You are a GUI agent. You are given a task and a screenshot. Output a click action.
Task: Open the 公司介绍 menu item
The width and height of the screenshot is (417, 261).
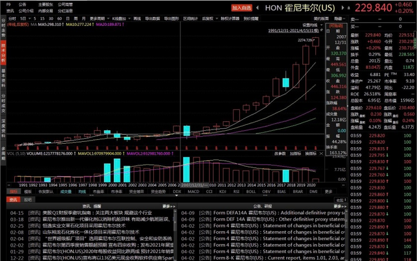pos(26,11)
